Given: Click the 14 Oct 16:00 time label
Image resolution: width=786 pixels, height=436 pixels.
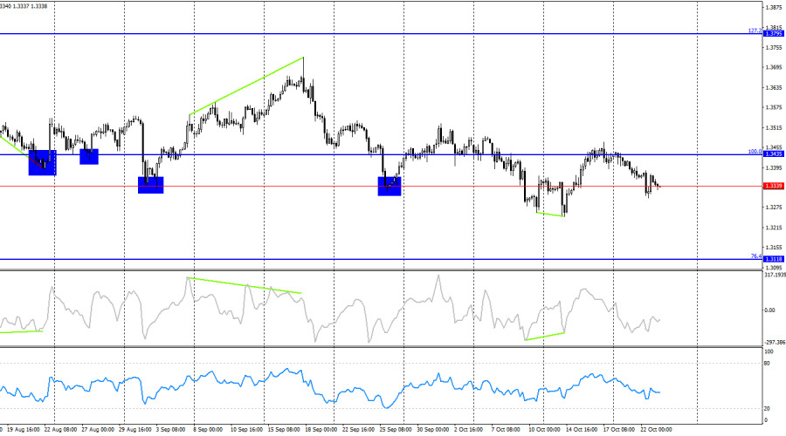Looking at the screenshot, I should click(582, 430).
